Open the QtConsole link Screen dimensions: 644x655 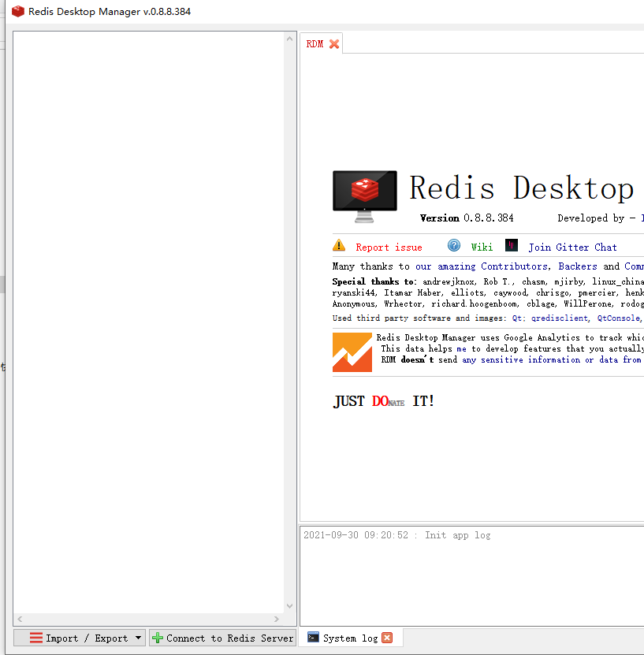[x=619, y=318]
